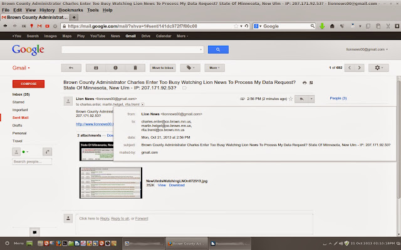This screenshot has height=250, width=401.
Task: Open the Drafts folder
Action: point(17,126)
